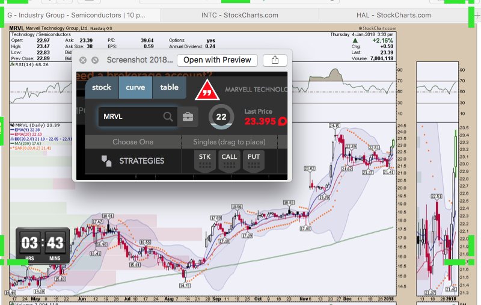Viewport: 481px width, 305px height.
Task: Switch to INTC - StockCharts.com browser tab
Action: click(x=240, y=15)
